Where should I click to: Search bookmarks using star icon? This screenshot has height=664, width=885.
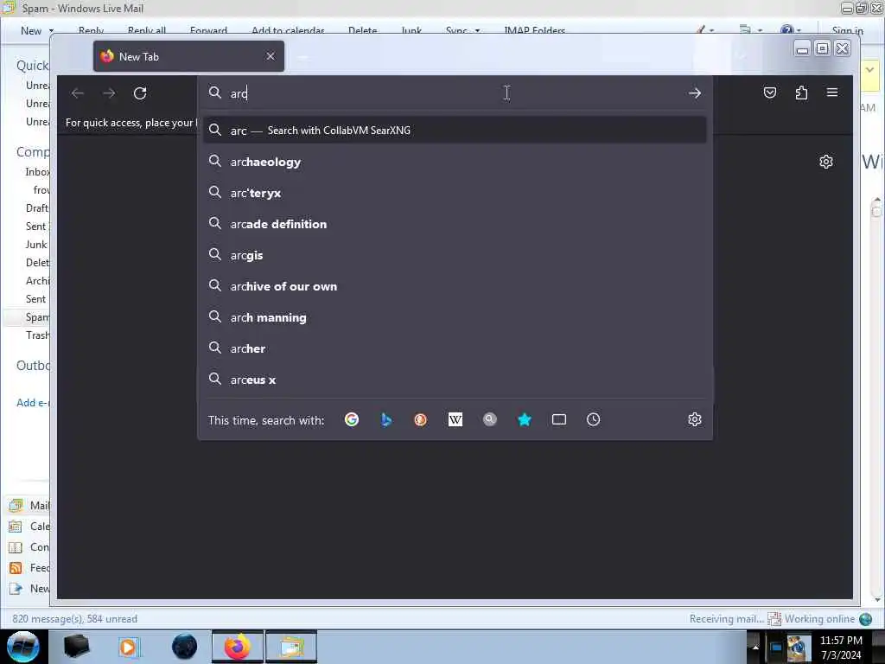(x=525, y=419)
